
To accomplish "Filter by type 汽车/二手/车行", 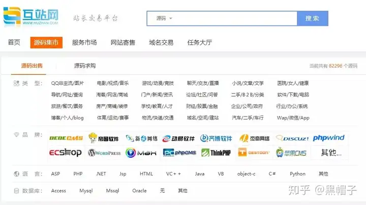I will click(248, 118).
